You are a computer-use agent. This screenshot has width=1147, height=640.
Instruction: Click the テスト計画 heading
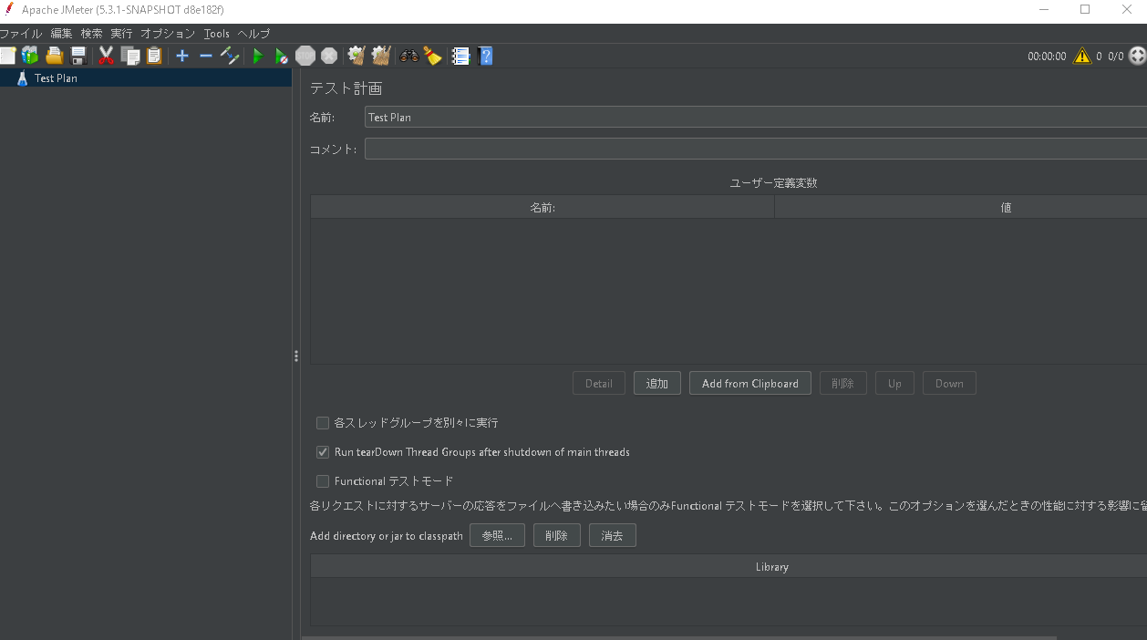click(346, 88)
